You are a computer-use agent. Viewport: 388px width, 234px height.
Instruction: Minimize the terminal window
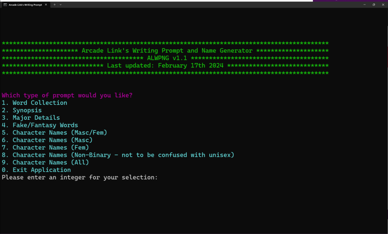point(365,5)
